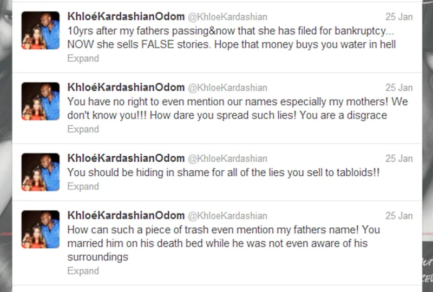Click @KhloeKardashian handle on the 'spread such lies' tweet

tap(227, 88)
